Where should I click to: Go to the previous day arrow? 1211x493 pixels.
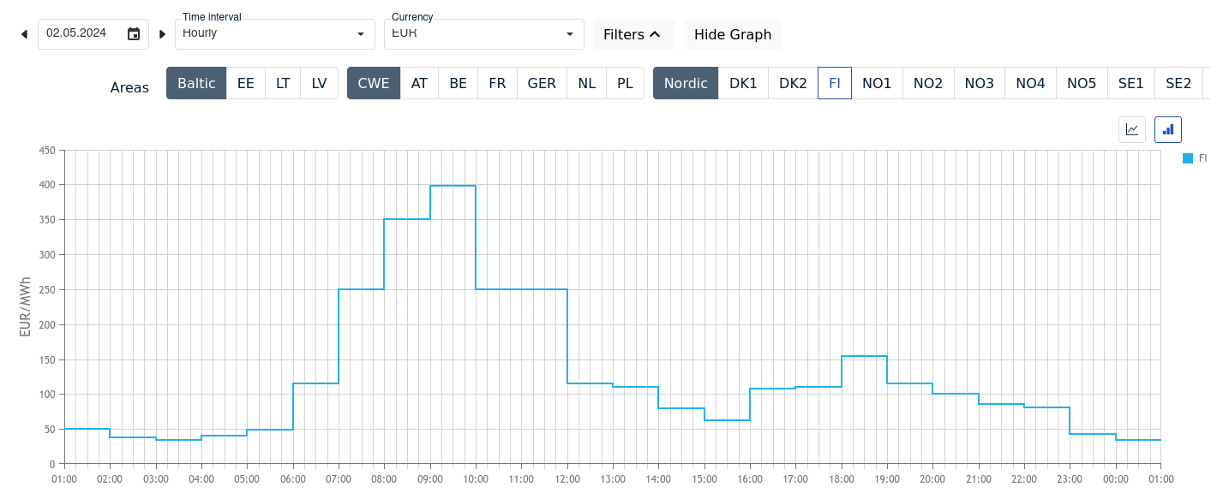24,34
